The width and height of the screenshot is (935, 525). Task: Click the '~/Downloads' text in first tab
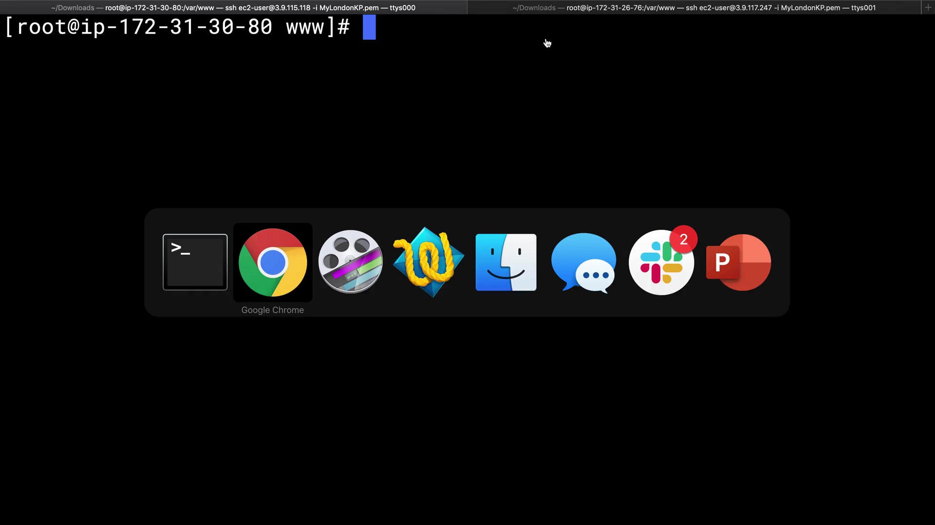(73, 8)
